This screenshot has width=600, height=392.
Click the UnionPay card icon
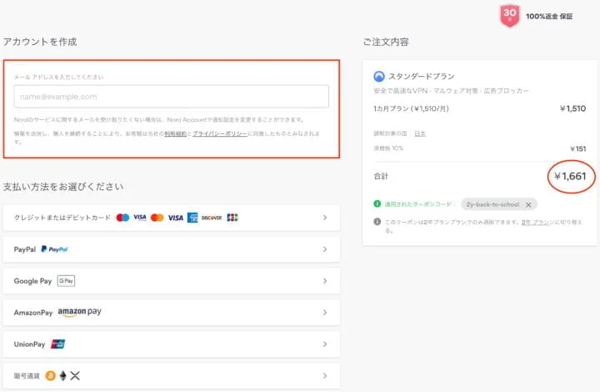point(58,344)
